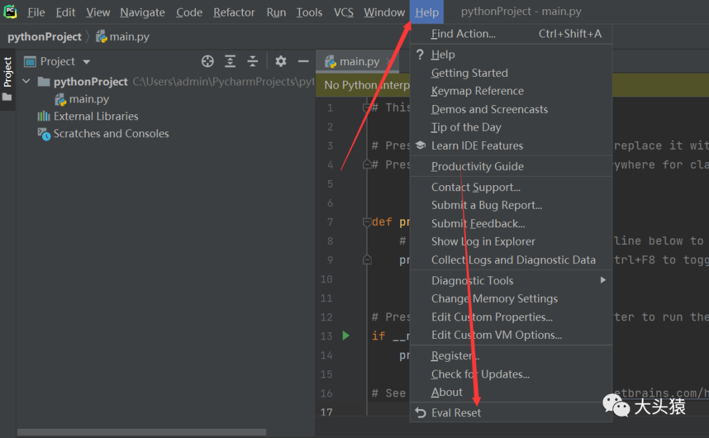Click the fold end marker on line 9

pyautogui.click(x=367, y=260)
